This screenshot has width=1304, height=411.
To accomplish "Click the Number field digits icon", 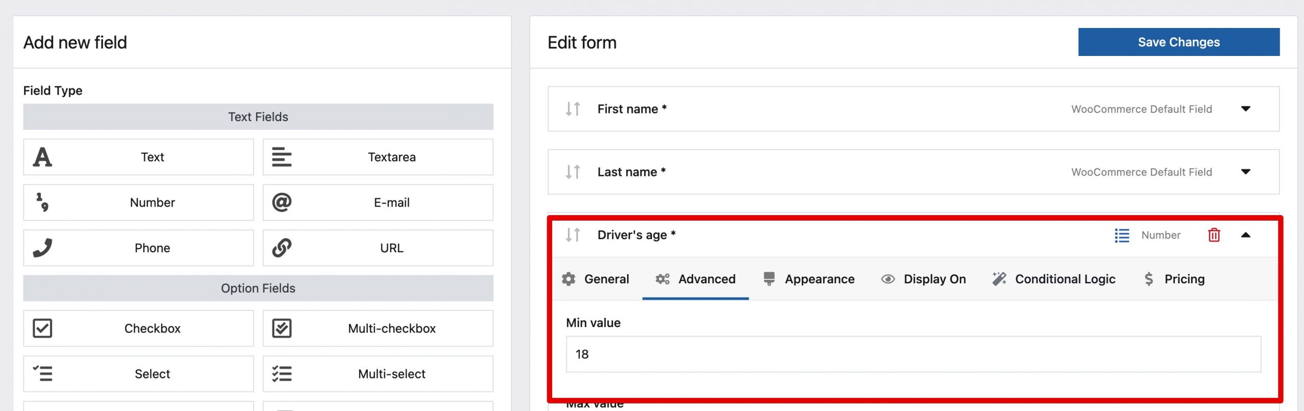I will [42, 202].
